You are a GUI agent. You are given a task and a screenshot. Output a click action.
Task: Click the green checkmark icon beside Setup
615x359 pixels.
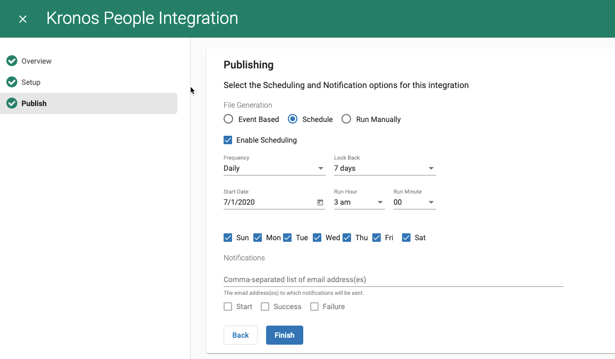click(x=12, y=82)
